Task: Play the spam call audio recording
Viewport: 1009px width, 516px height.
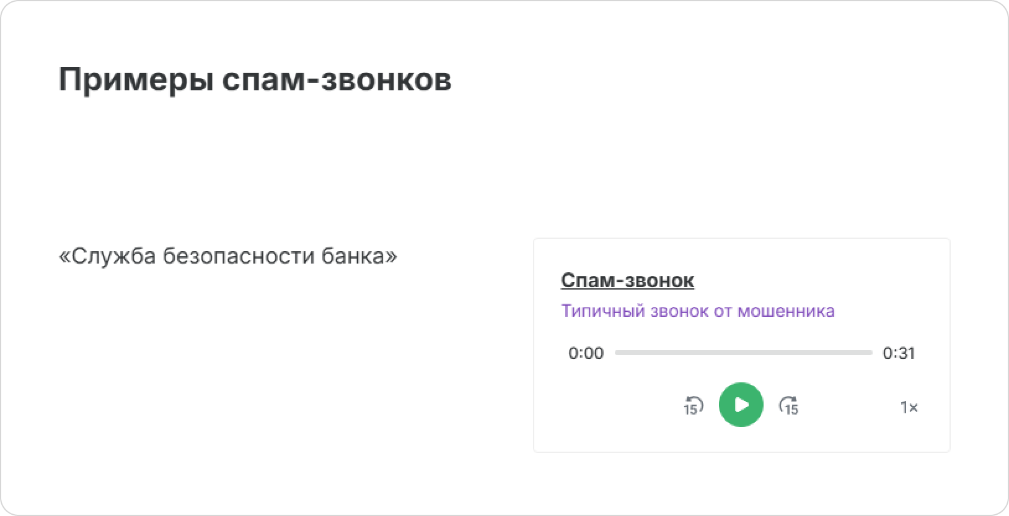Action: 741,405
